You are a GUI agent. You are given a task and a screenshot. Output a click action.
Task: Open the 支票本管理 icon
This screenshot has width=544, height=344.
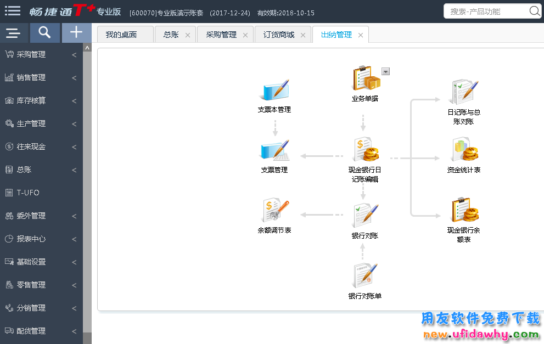point(274,91)
